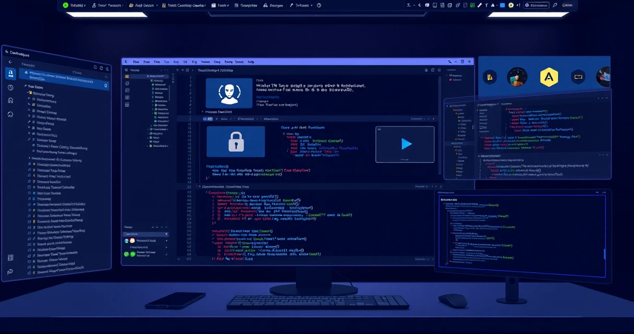Select the two-green-circles row in lower-left panel
Screen dimensions: 634x334
pos(145,254)
